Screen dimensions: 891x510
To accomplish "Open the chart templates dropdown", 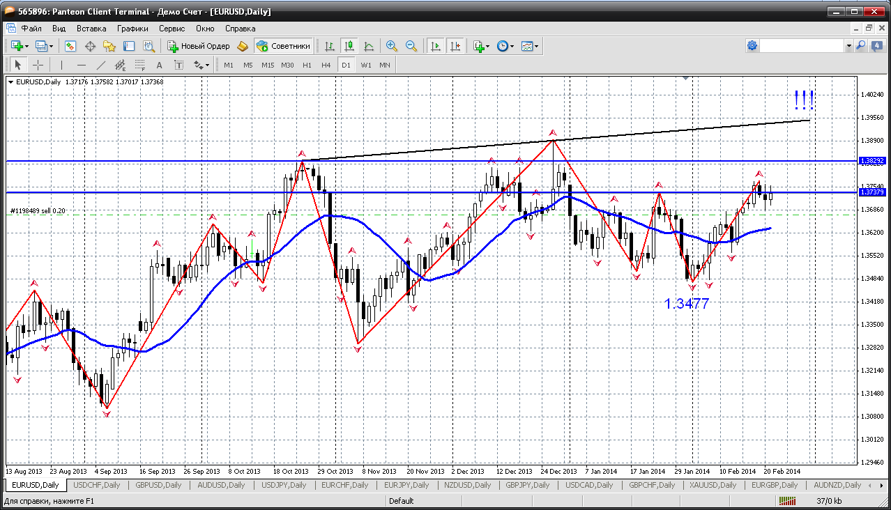I will point(530,46).
